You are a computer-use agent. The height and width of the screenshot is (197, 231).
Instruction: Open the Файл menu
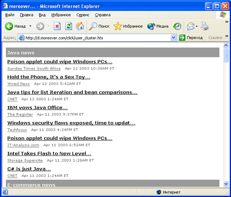coord(10,15)
